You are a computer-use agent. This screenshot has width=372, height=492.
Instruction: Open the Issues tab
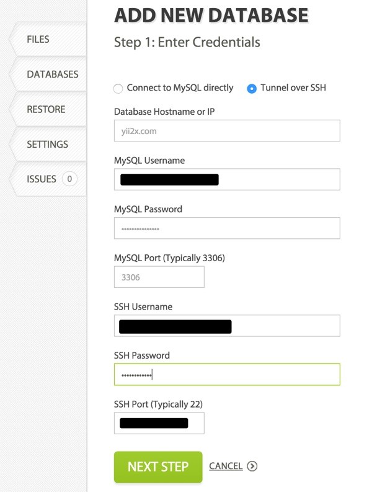[48, 179]
